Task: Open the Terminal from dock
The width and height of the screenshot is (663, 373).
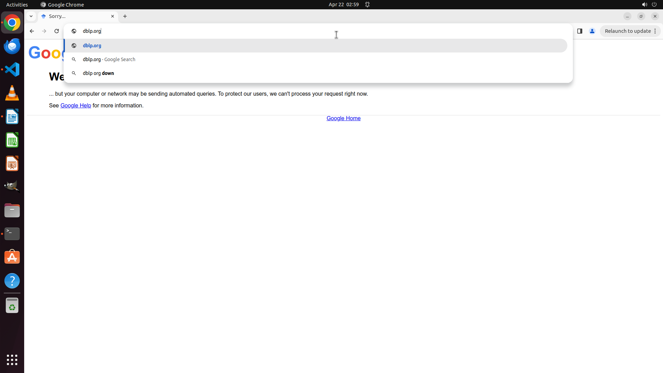Action: pyautogui.click(x=12, y=234)
